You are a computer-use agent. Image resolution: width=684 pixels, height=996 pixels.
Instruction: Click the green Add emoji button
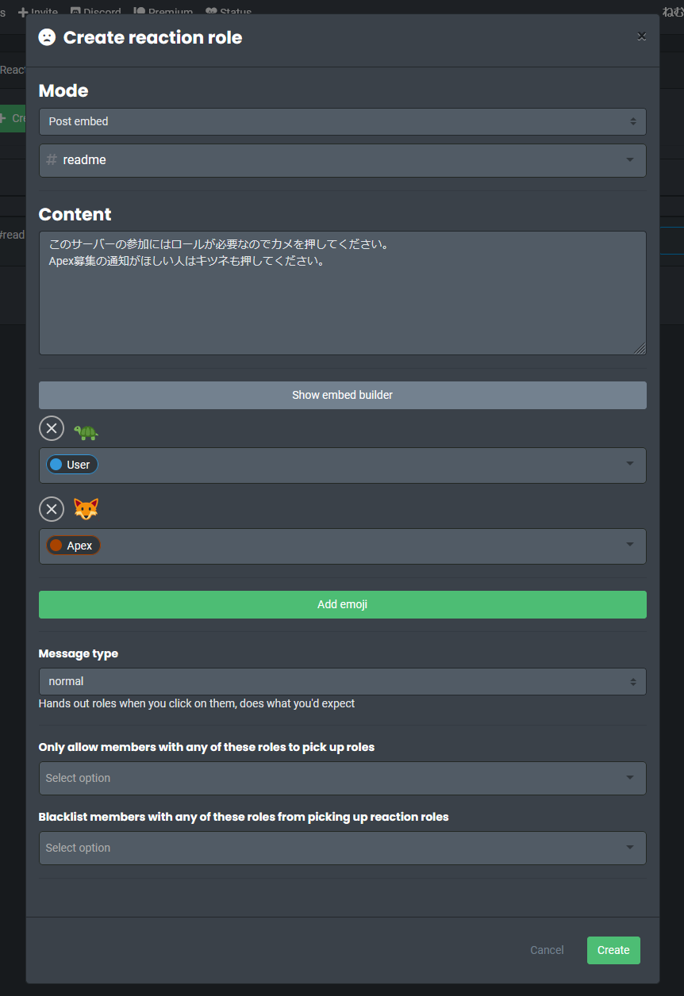pyautogui.click(x=342, y=604)
